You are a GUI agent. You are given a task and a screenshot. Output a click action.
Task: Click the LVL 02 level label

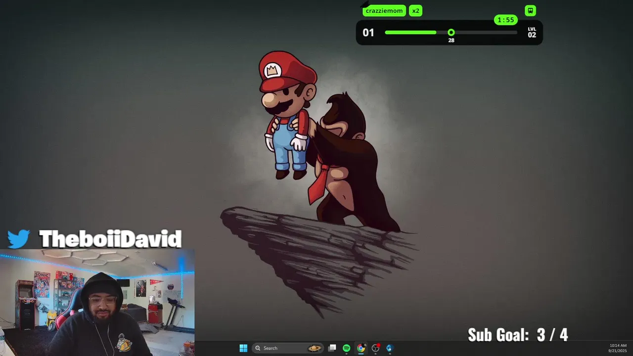coord(532,33)
